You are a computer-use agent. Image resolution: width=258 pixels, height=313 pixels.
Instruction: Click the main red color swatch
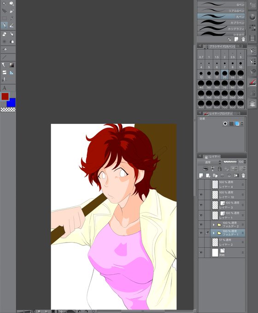click(x=5, y=97)
